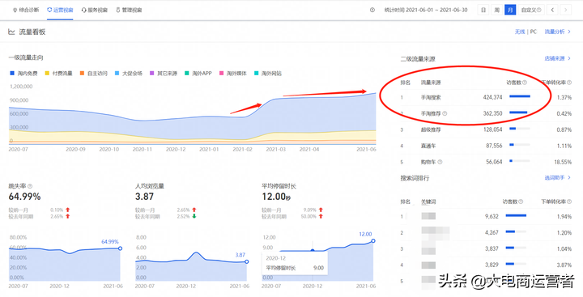Switch to 无线 data view
This screenshot has width=583, height=297.
519,32
